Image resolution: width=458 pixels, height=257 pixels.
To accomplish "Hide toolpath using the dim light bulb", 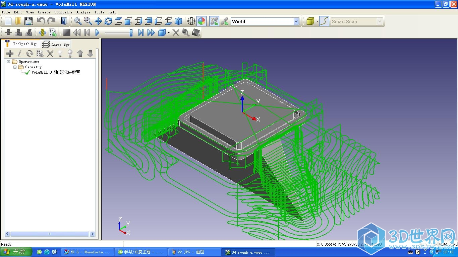I will (x=60, y=53).
